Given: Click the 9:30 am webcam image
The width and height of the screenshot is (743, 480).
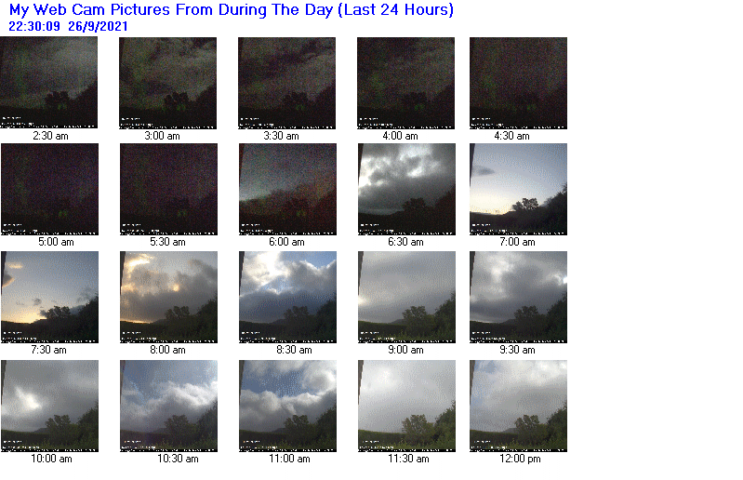Looking at the screenshot, I should click(518, 297).
